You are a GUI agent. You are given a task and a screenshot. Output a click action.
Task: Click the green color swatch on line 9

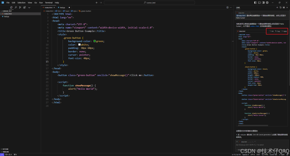pos(95,41)
